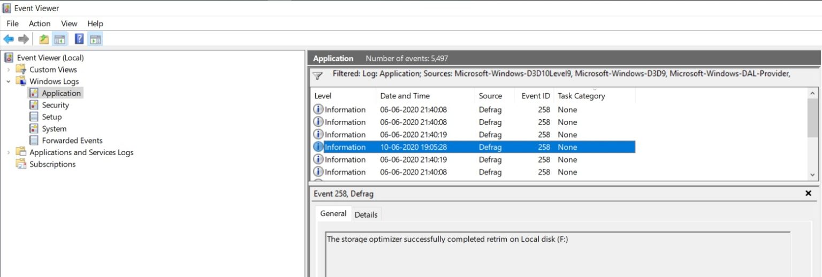Image resolution: width=822 pixels, height=277 pixels.
Task: Expand Applications and Services Logs node
Action: coord(9,152)
